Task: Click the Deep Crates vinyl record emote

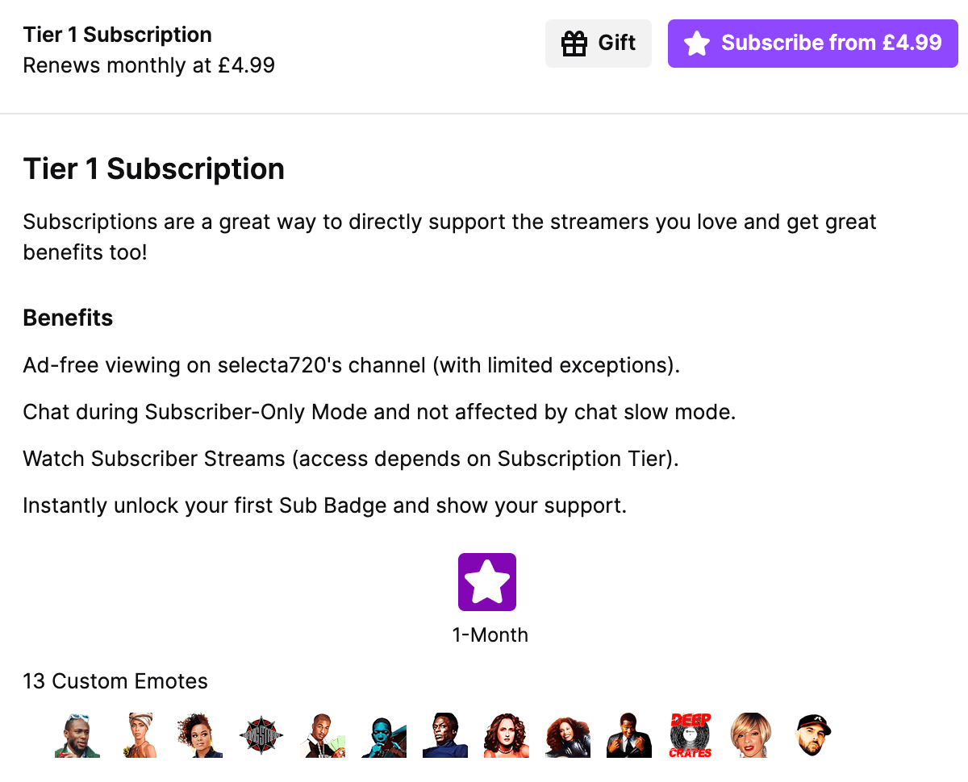Action: point(691,735)
